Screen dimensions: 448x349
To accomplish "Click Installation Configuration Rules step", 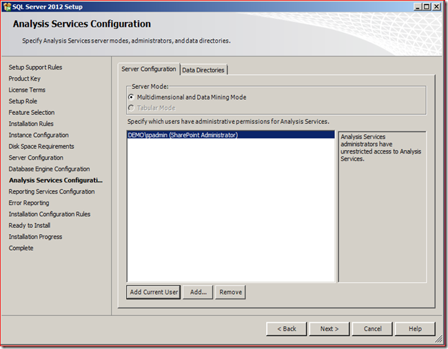I will pyautogui.click(x=50, y=214).
